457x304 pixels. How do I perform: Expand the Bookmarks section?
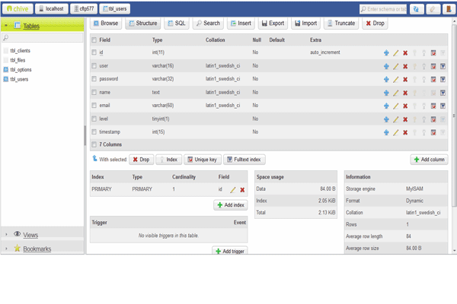point(37,249)
